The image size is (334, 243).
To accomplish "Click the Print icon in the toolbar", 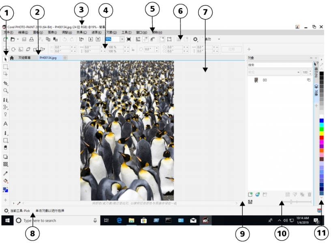I will click(32, 39).
